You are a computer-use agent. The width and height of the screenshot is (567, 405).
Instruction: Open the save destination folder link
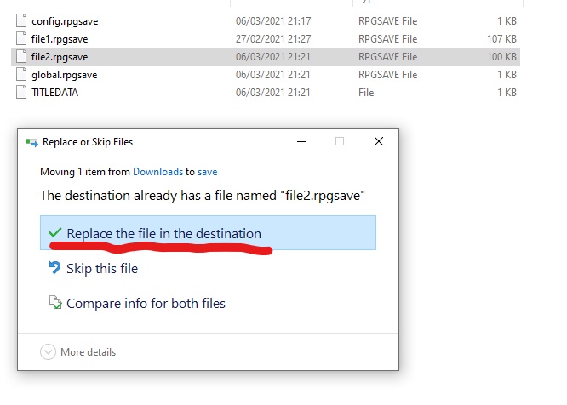(207, 172)
